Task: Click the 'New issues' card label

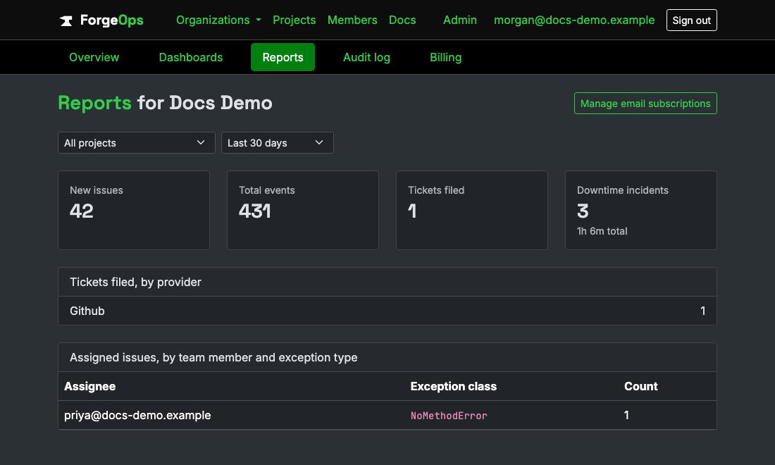Action: (97, 190)
